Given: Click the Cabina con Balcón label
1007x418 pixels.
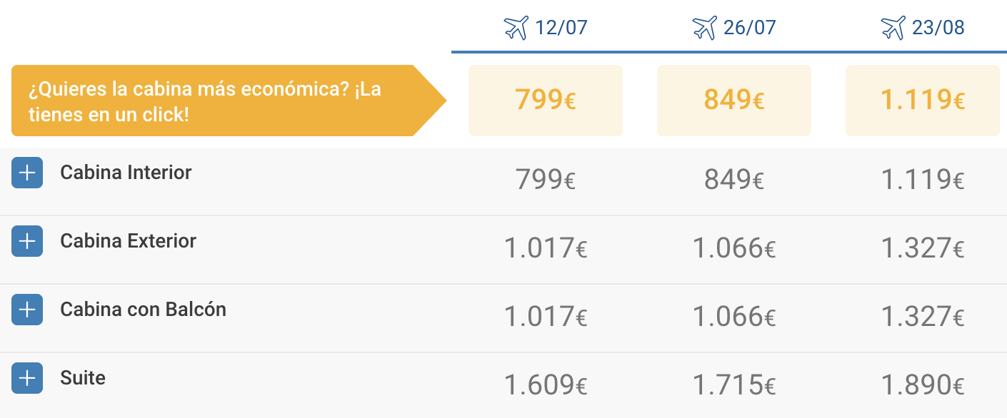Looking at the screenshot, I should (143, 310).
